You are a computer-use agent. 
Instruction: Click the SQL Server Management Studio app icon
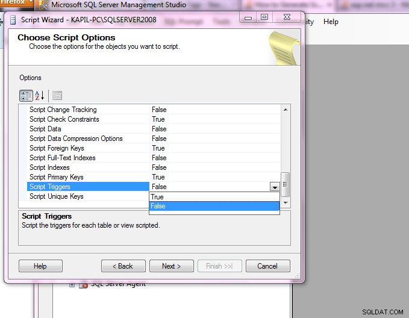pos(43,5)
